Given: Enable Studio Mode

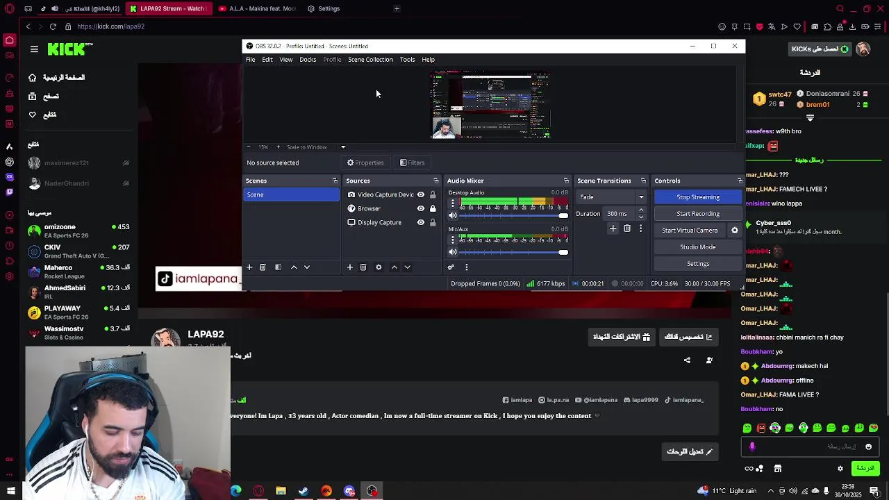Looking at the screenshot, I should (698, 247).
